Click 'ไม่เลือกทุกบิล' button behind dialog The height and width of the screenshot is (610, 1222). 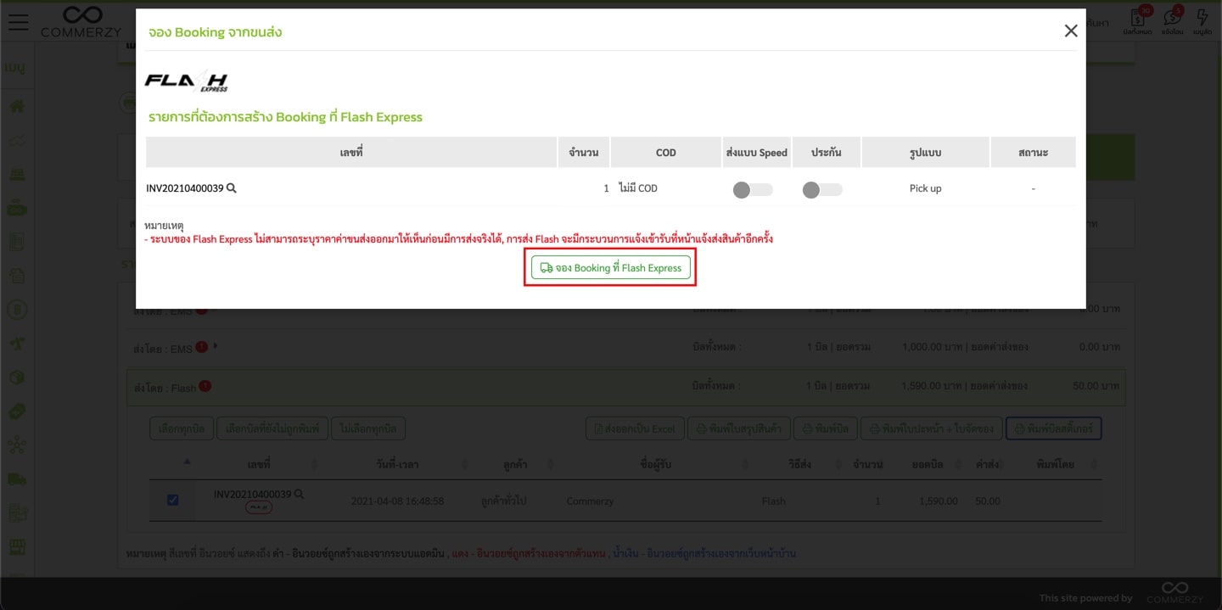368,428
